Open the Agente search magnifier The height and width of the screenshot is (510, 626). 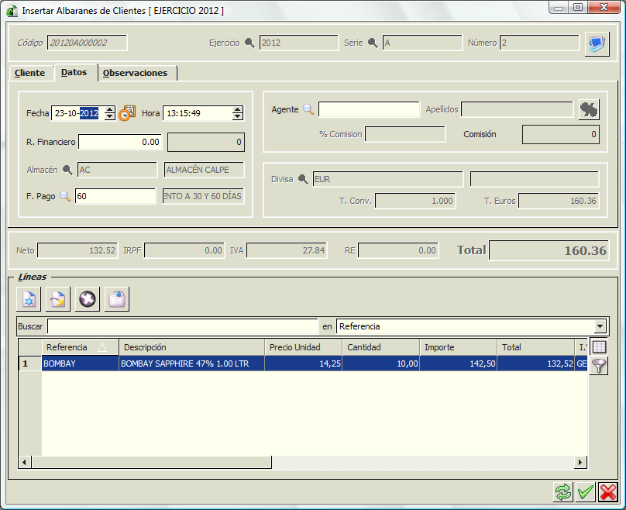pyautogui.click(x=308, y=109)
